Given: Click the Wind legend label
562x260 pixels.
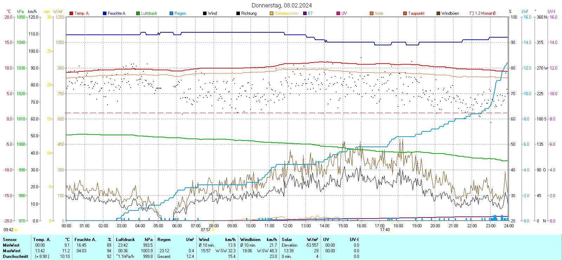Looking at the screenshot, I should pos(212,13).
